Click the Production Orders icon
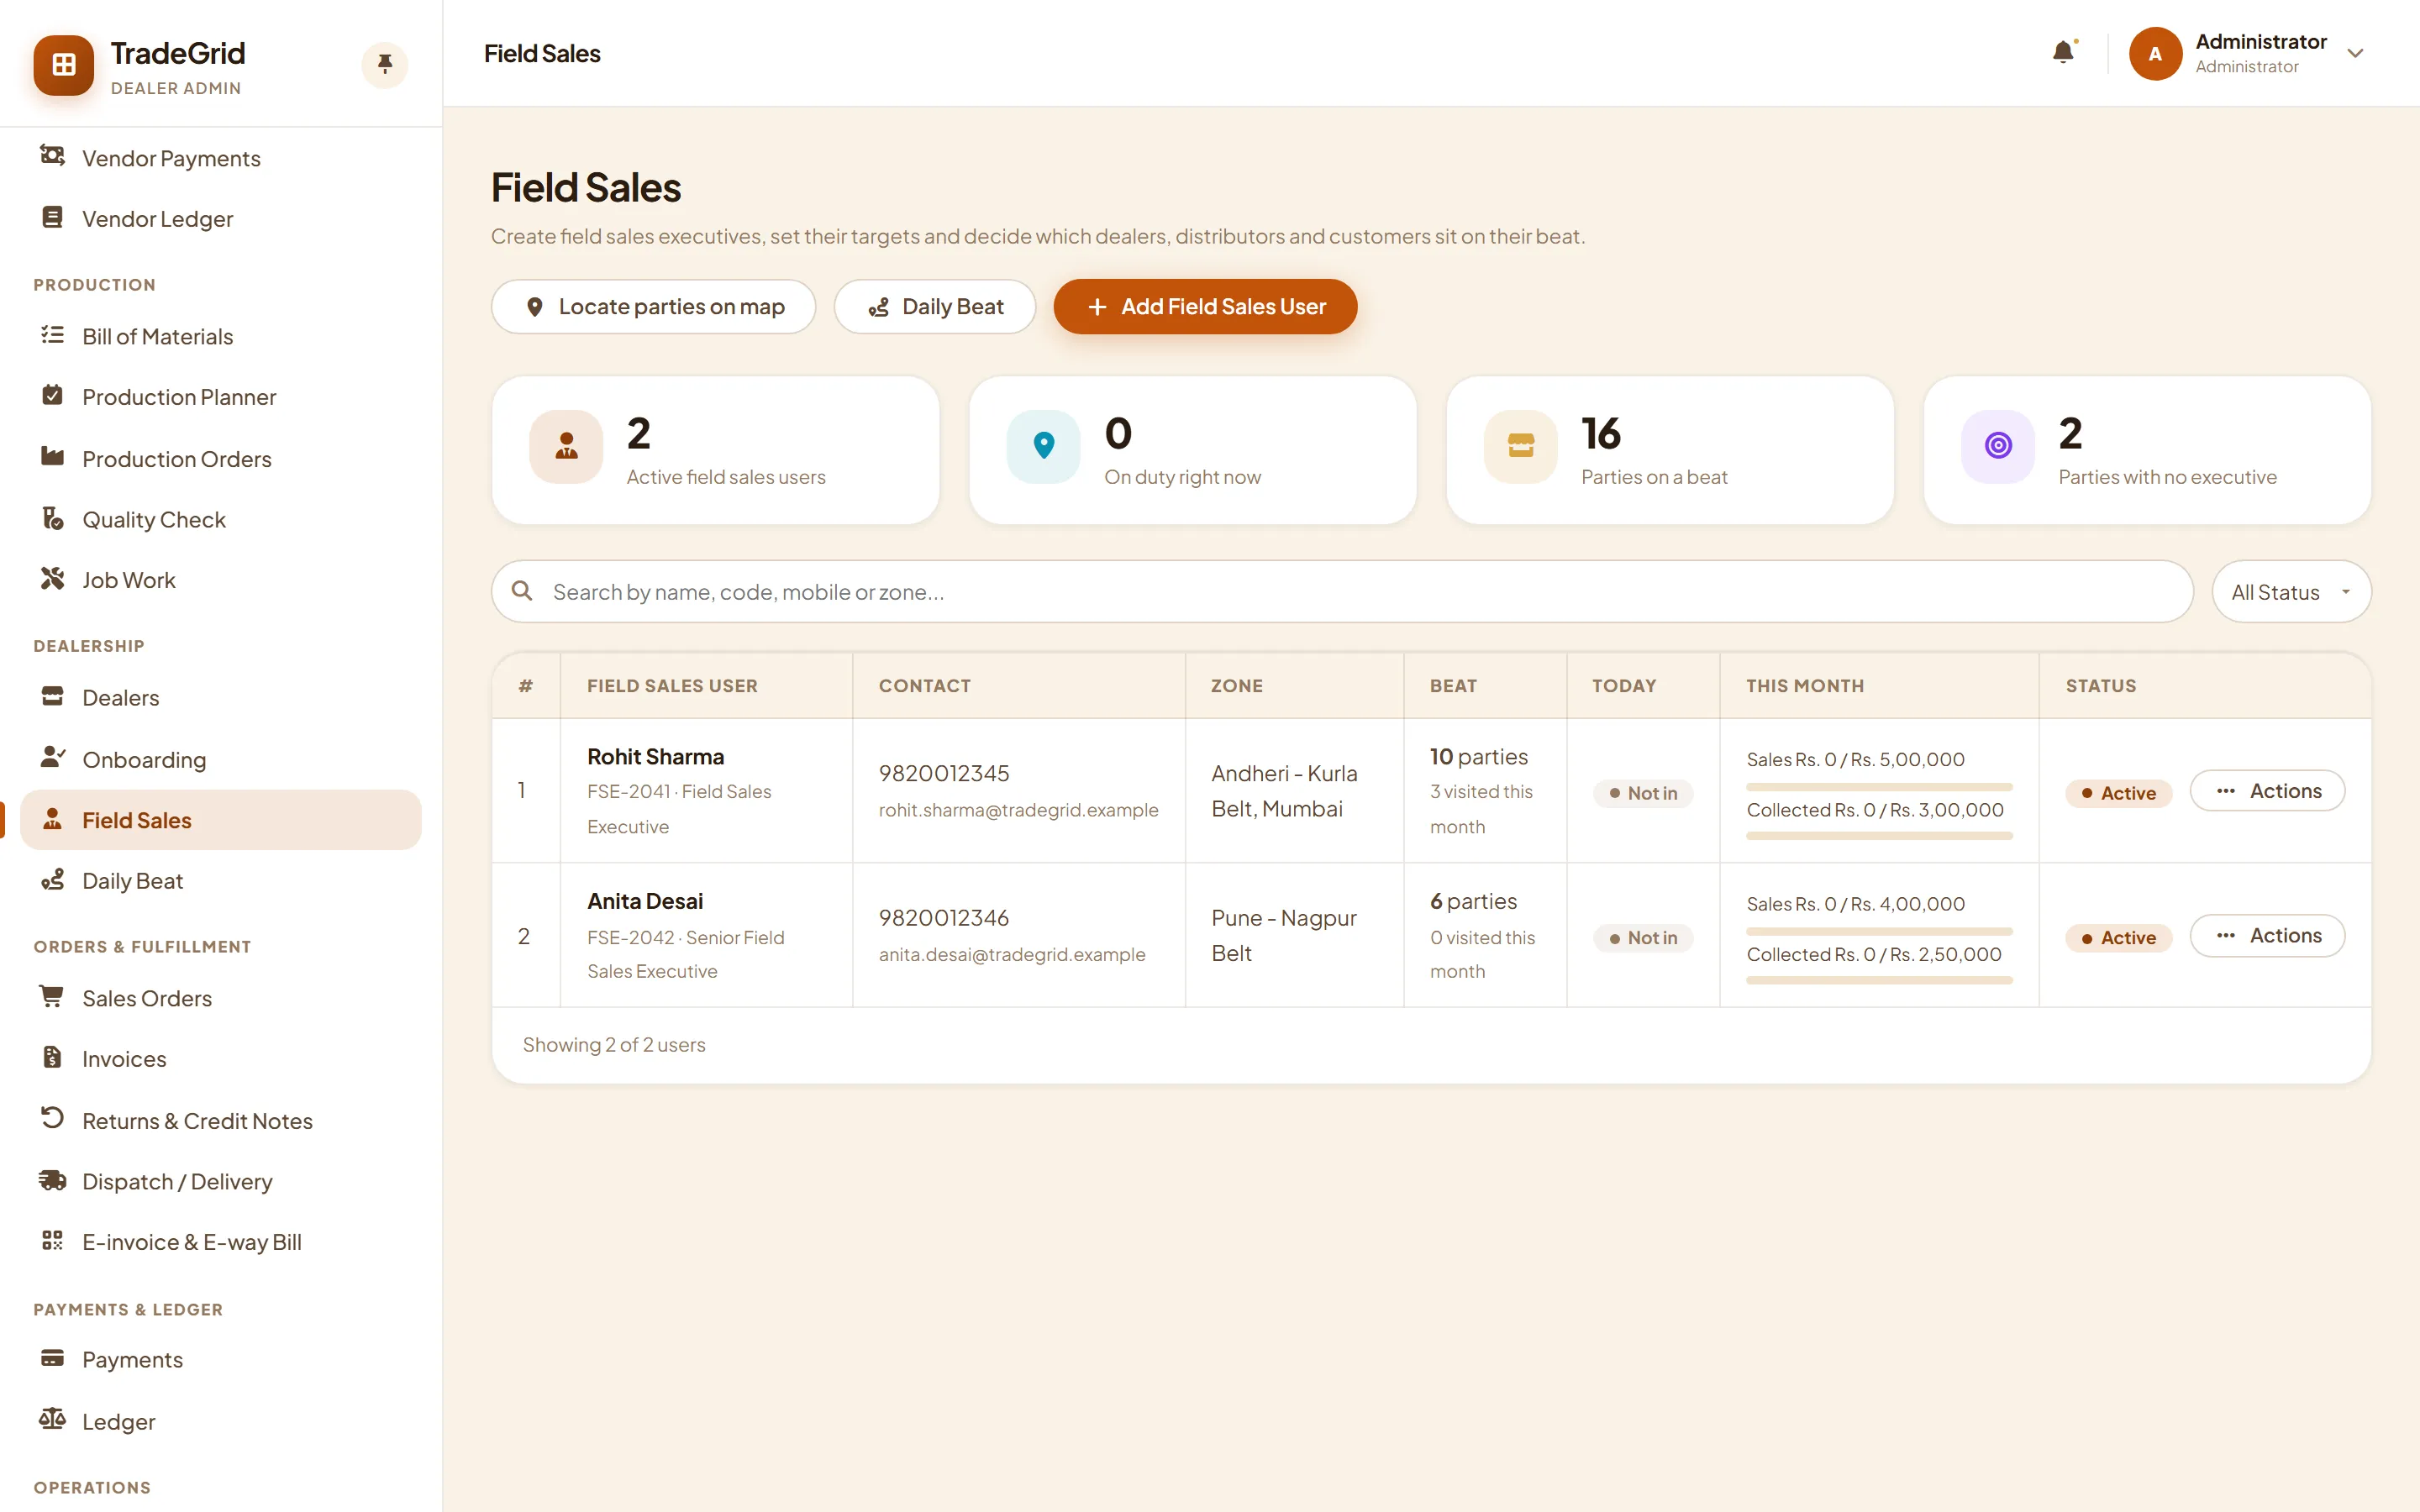The image size is (2420, 1512). tap(52, 457)
